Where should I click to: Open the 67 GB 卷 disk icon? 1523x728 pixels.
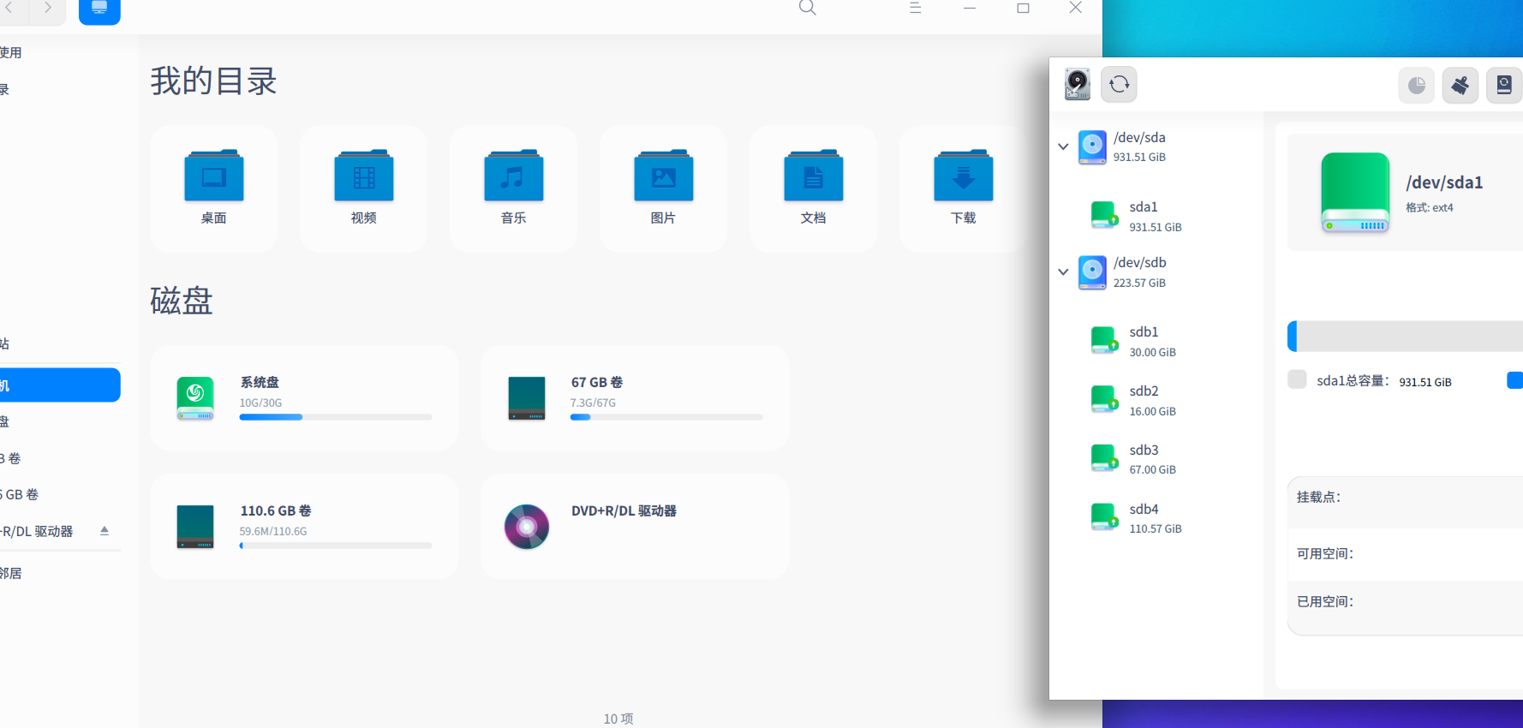tap(527, 398)
